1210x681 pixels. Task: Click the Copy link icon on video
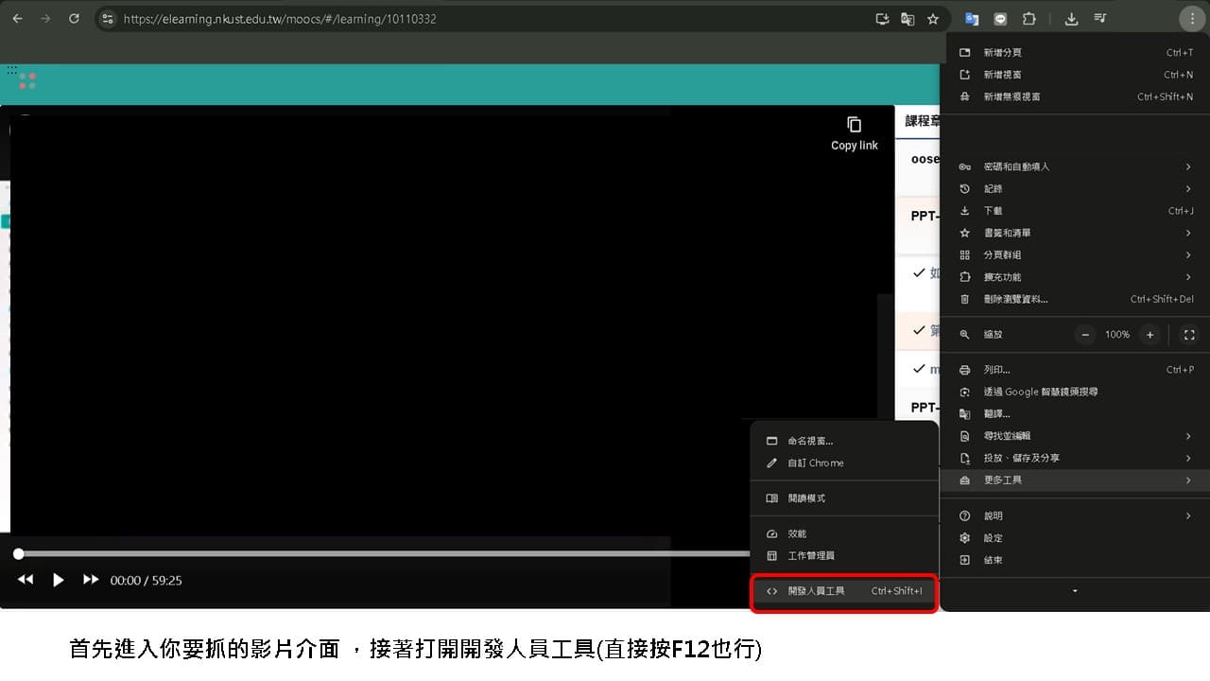pos(855,125)
